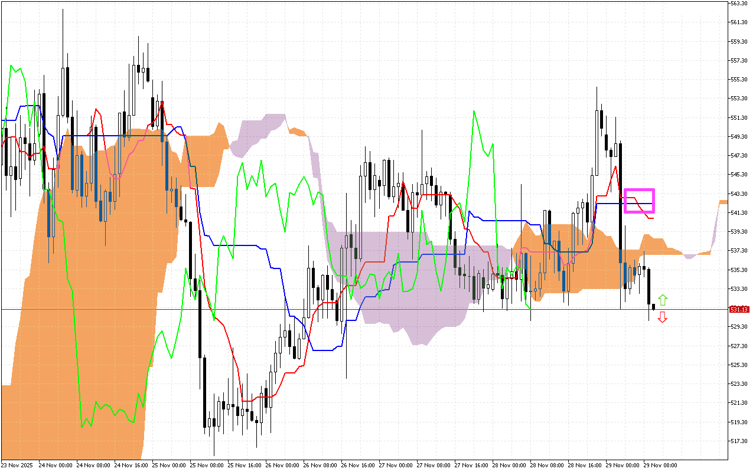This screenshot has height=472, width=756.
Task: Click the 23 Nov 2025 date label
Action: (x=18, y=465)
